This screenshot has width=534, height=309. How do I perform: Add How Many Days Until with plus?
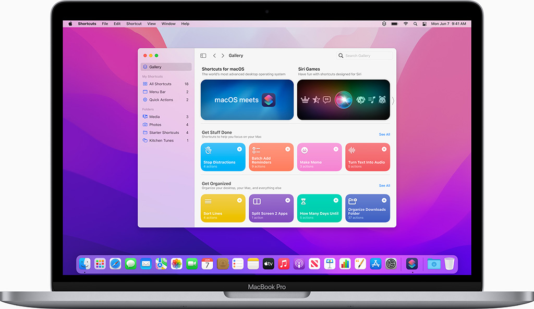pyautogui.click(x=336, y=200)
